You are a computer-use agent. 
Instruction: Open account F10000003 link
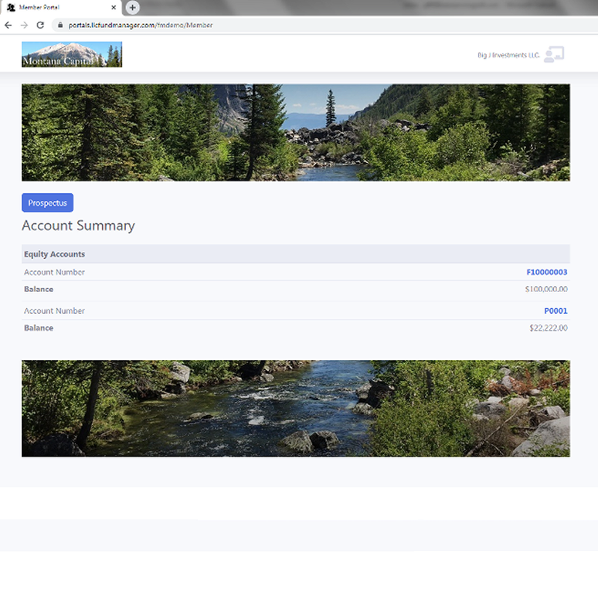(546, 272)
